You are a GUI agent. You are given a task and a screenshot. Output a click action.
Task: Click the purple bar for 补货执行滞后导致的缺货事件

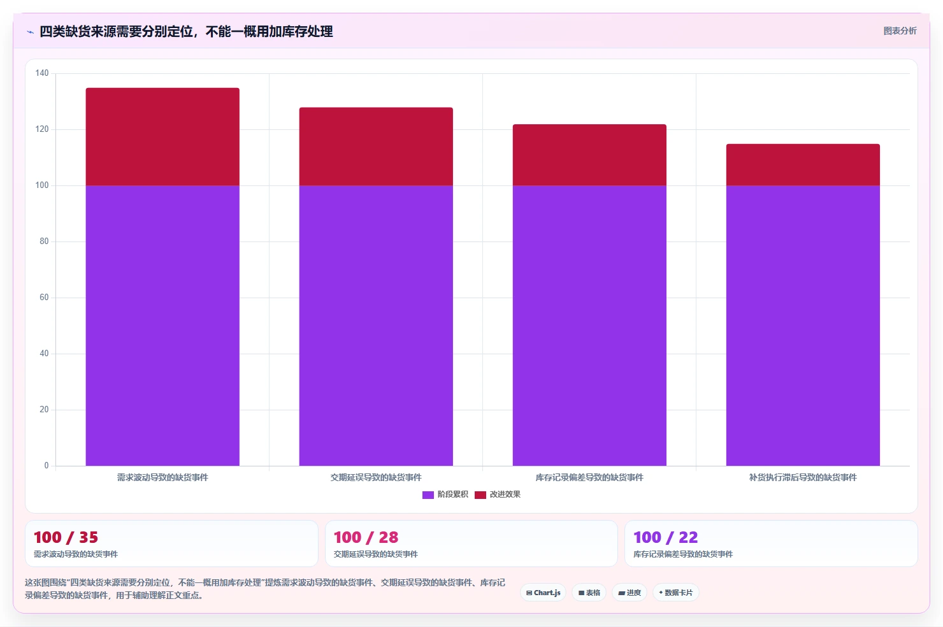(x=803, y=326)
